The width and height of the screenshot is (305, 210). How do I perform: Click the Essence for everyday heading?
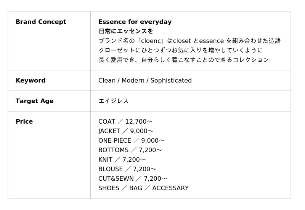click(135, 22)
